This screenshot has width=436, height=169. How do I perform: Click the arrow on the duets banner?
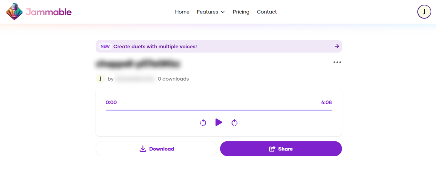coord(337,46)
